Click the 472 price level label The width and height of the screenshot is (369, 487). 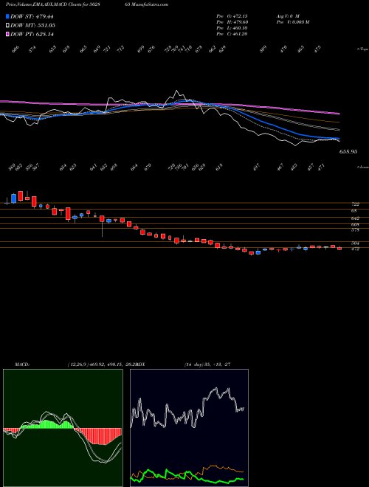pos(355,249)
